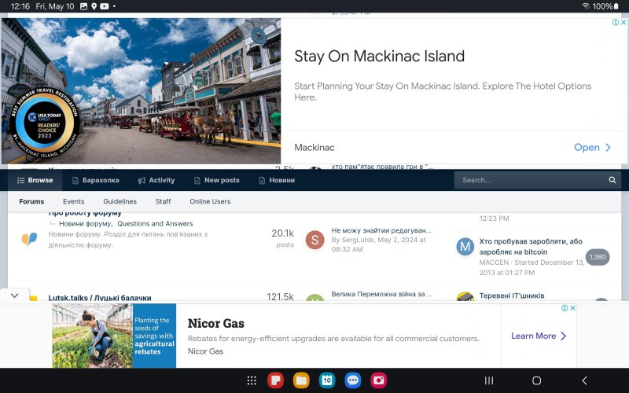Tap the Recents navigation button

489,380
